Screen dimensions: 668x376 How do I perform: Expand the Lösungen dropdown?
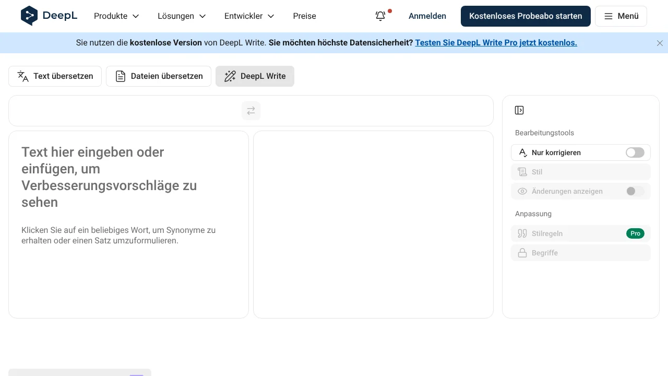(182, 16)
